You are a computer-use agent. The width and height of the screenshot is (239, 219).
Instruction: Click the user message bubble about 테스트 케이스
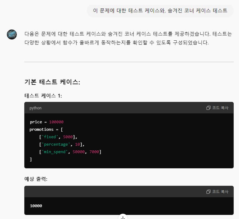click(x=160, y=11)
